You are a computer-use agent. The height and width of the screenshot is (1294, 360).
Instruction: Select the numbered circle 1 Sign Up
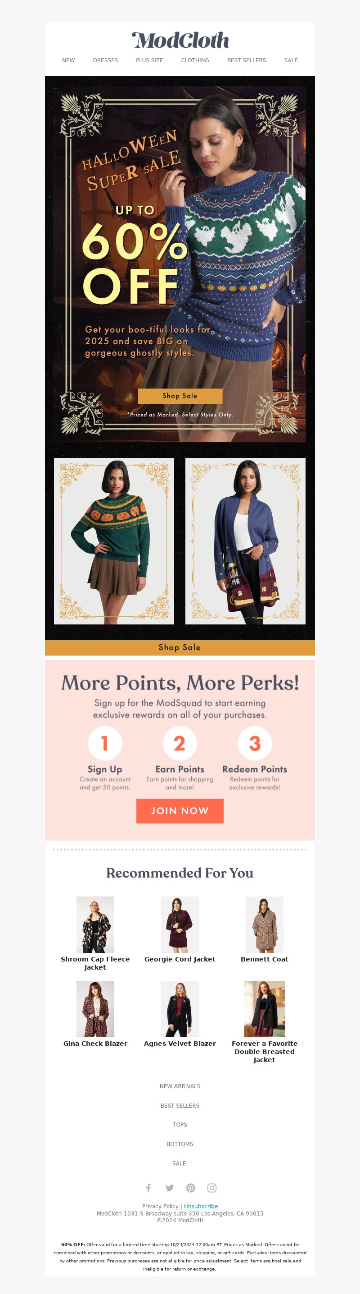(105, 743)
